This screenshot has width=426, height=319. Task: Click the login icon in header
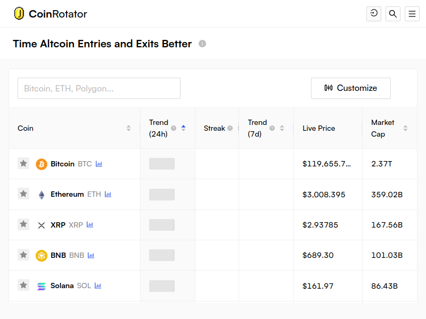click(374, 14)
